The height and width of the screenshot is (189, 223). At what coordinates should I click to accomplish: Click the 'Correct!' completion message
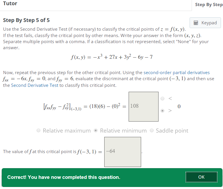(x=64, y=177)
